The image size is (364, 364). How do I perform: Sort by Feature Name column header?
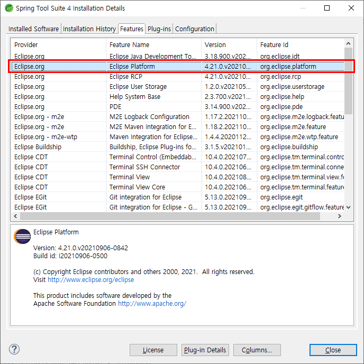tap(153, 44)
